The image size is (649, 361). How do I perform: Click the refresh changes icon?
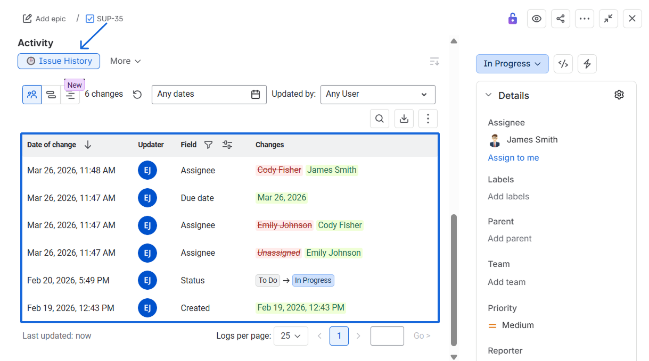point(137,95)
